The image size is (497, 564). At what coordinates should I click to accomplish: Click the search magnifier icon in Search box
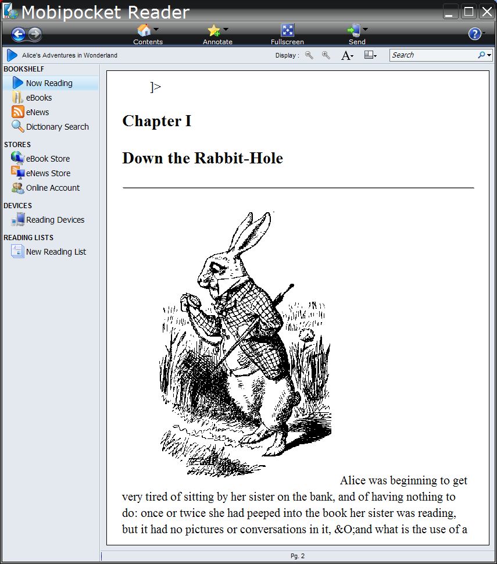tap(481, 55)
